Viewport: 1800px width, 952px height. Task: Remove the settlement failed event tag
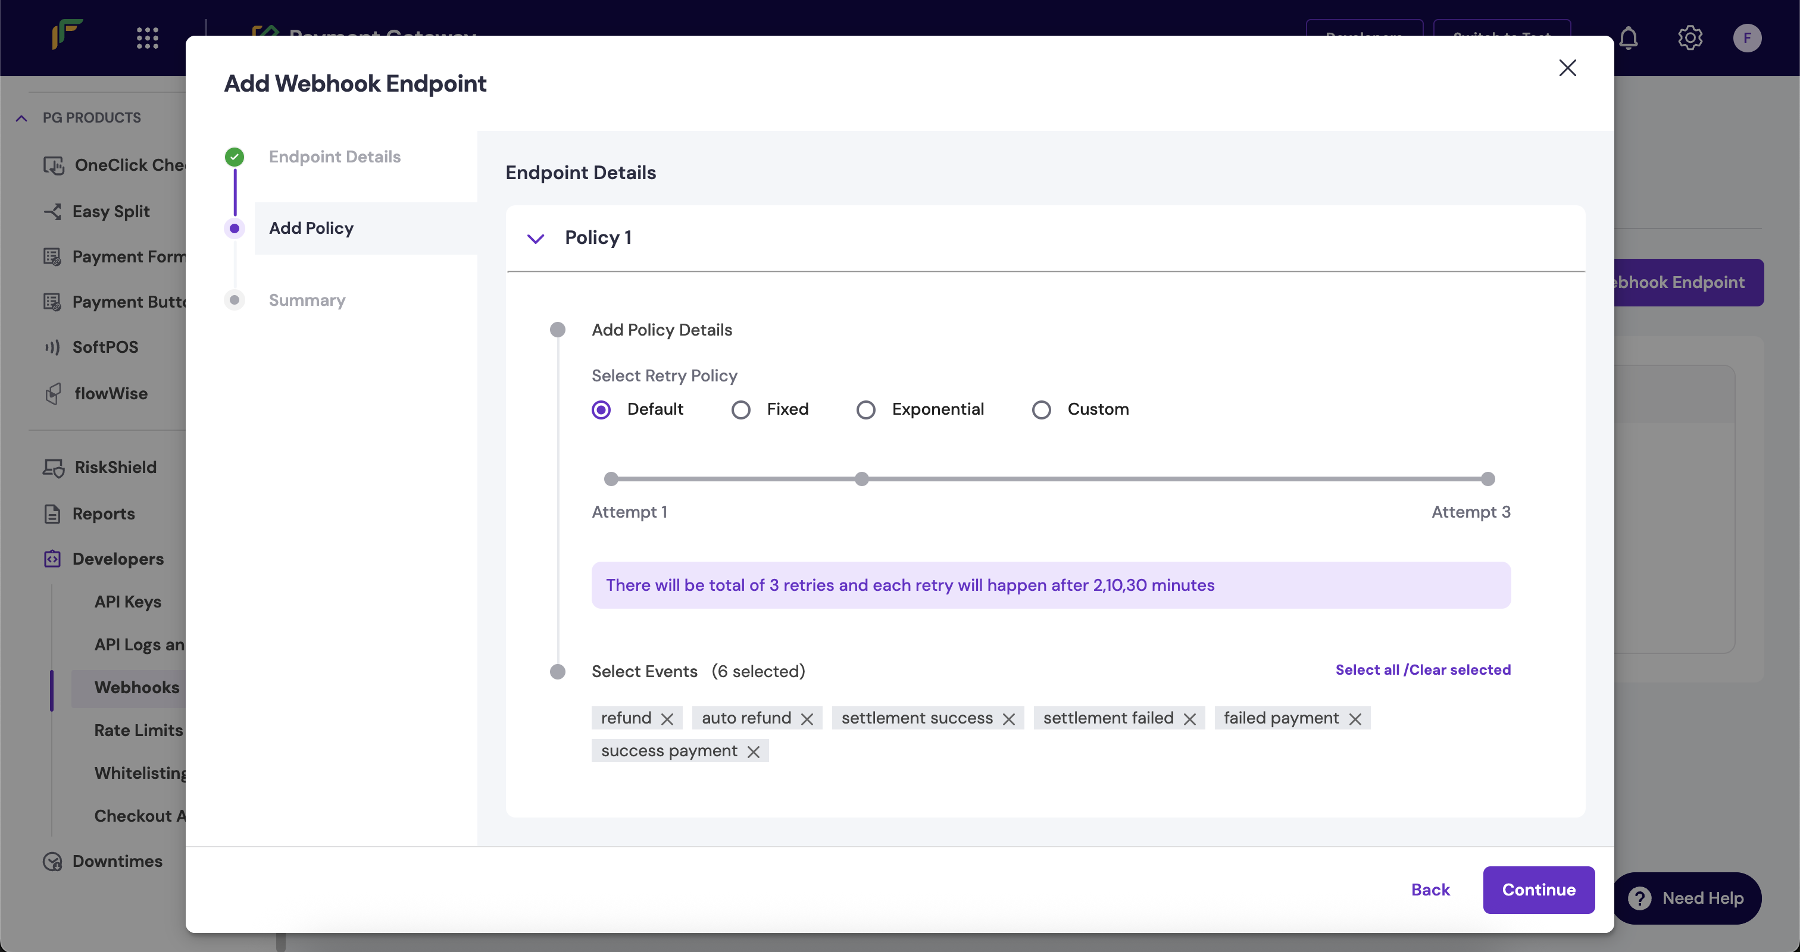tap(1189, 719)
